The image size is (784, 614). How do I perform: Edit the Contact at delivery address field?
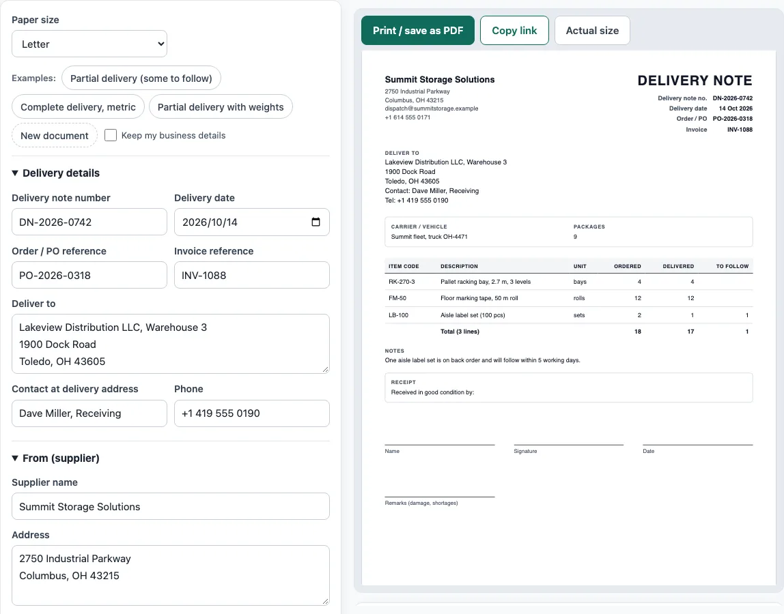89,413
